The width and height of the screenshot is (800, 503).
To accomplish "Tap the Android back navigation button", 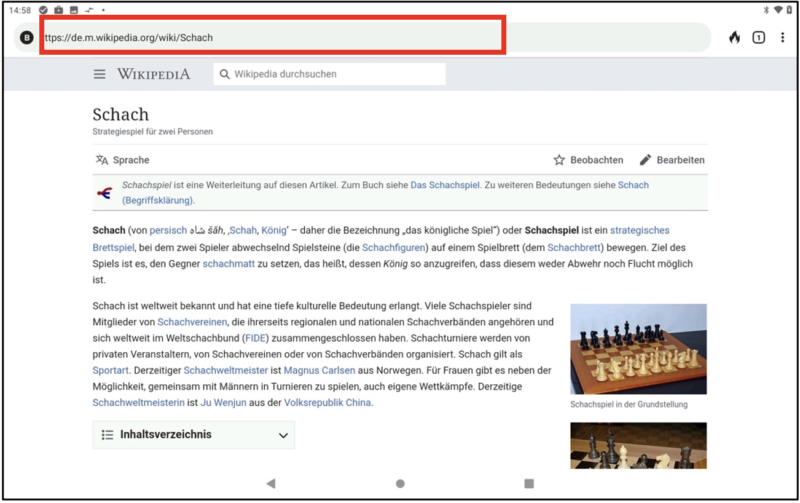I will click(271, 484).
